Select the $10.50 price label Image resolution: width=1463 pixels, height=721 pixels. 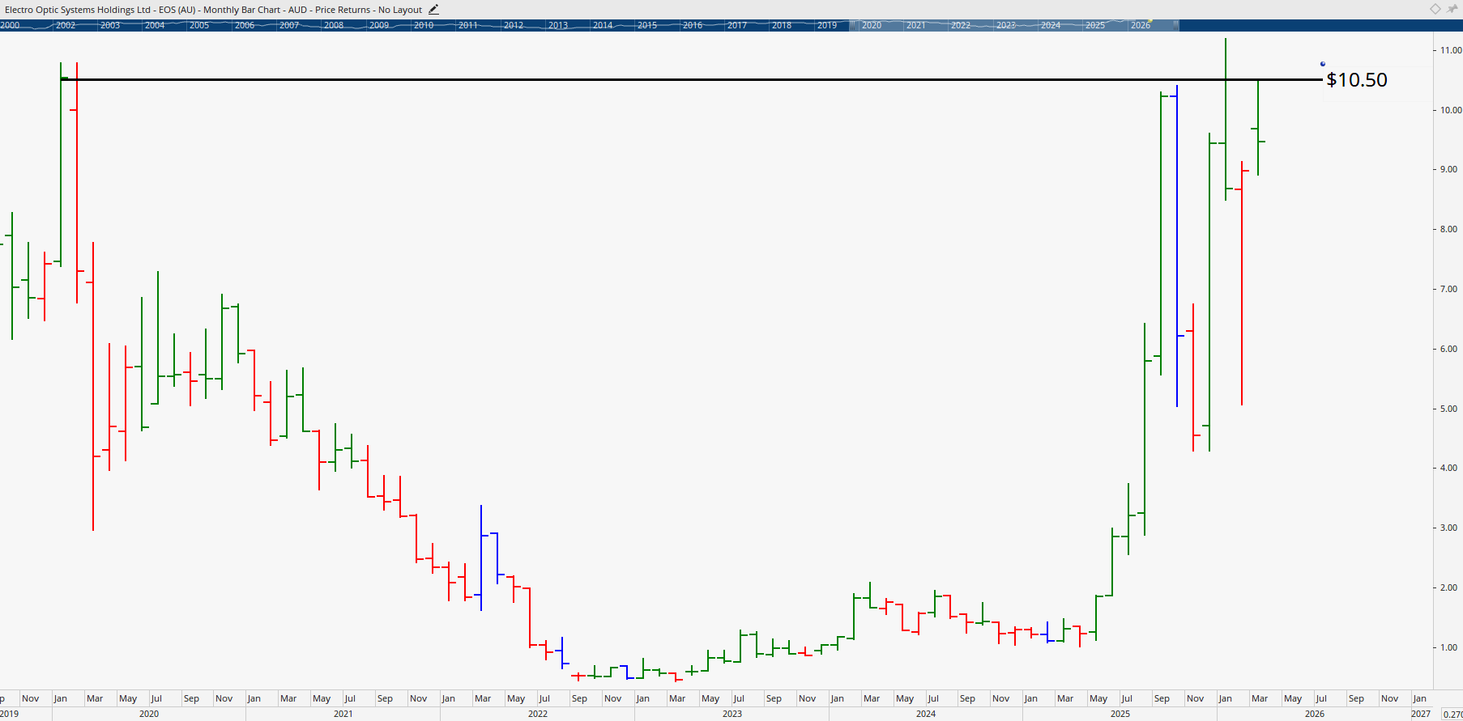coord(1357,79)
